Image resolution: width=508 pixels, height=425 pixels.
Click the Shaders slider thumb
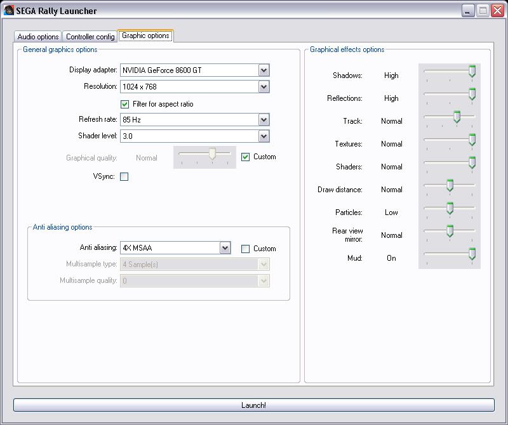point(472,162)
